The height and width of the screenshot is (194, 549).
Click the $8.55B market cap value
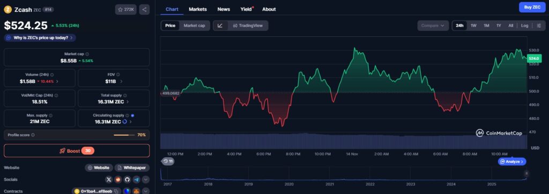coord(68,61)
